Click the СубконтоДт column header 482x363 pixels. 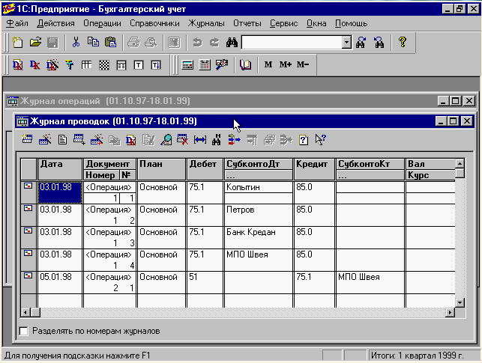(258, 163)
